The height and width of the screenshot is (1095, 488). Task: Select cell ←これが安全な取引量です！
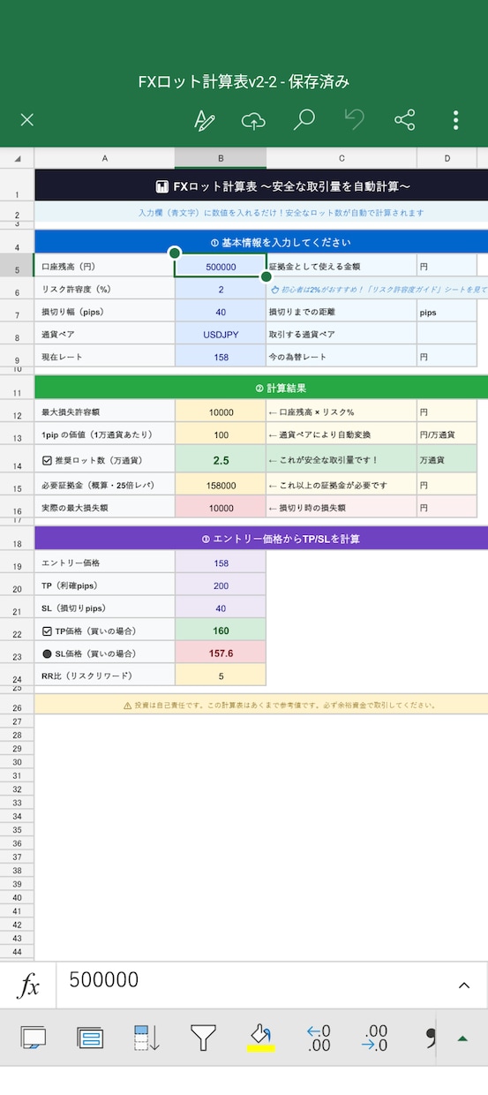point(342,459)
